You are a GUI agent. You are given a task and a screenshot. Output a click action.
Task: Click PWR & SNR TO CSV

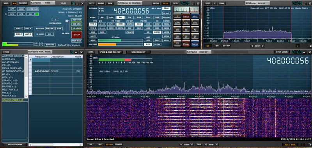pyautogui.click(x=110, y=52)
